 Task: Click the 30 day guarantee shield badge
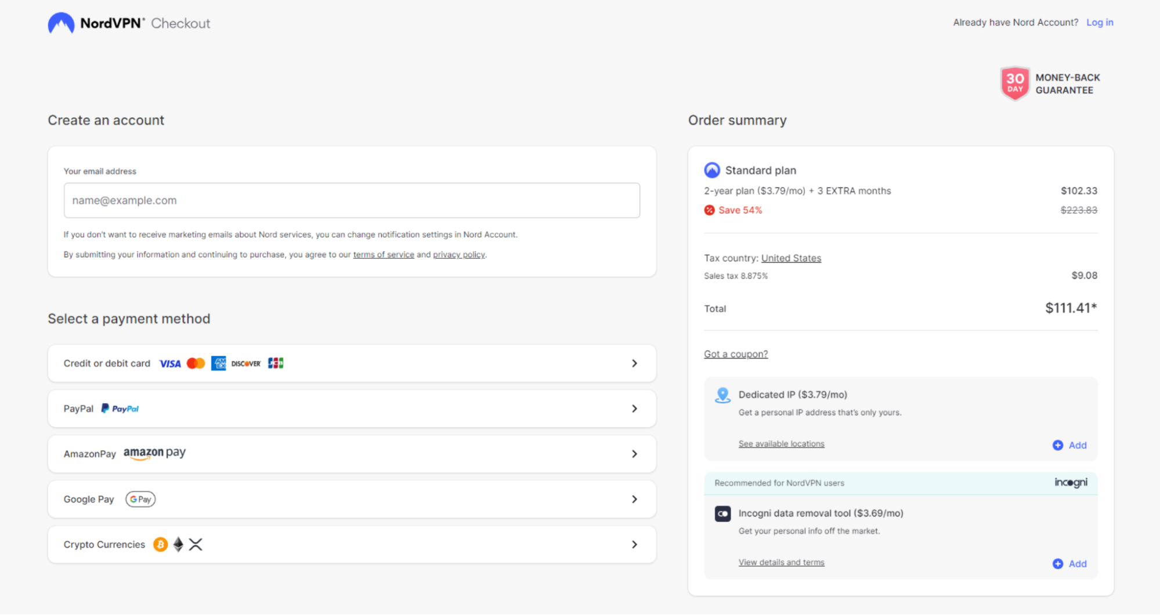(x=1015, y=83)
